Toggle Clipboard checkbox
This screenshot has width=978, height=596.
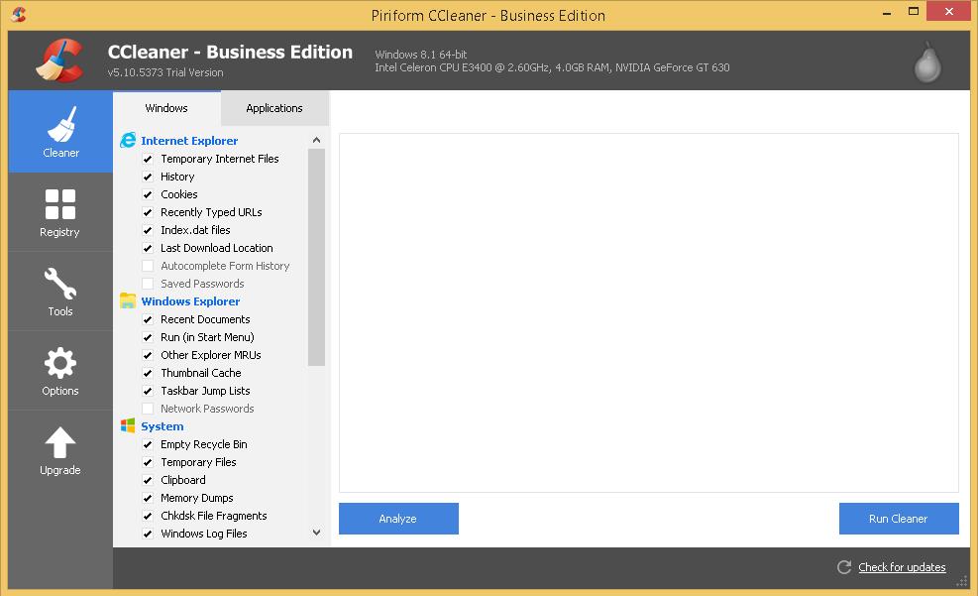pos(148,480)
